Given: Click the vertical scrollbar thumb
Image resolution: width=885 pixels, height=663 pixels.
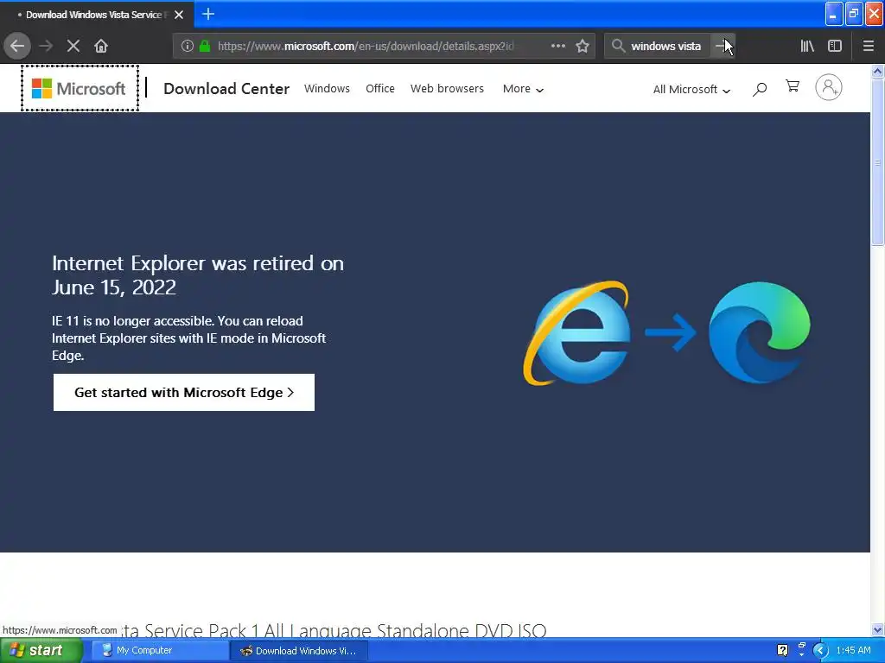Looking at the screenshot, I should [877, 162].
